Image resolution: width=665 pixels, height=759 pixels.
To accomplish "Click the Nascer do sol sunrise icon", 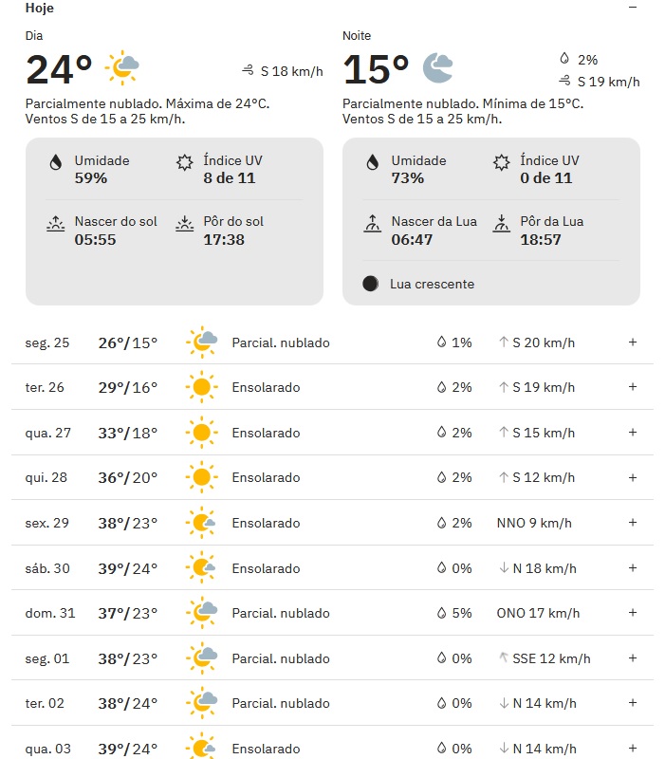I will [55, 224].
